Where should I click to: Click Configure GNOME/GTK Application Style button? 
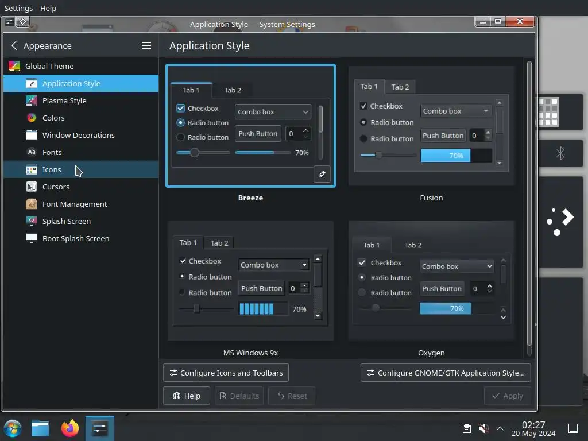[x=446, y=373]
